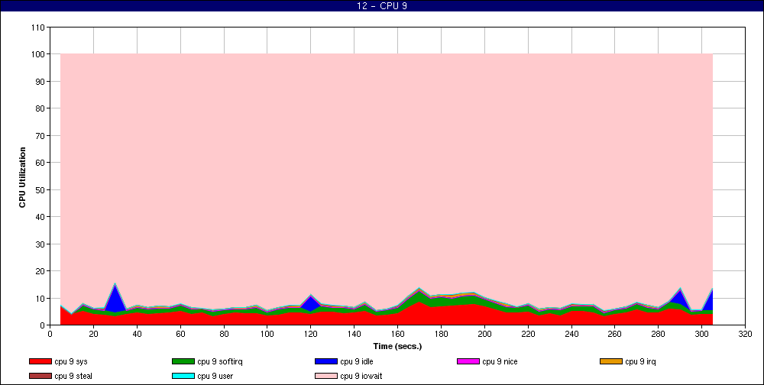Click the x-axis value 240
Image resolution: width=764 pixels, height=385 pixels.
tap(571, 335)
